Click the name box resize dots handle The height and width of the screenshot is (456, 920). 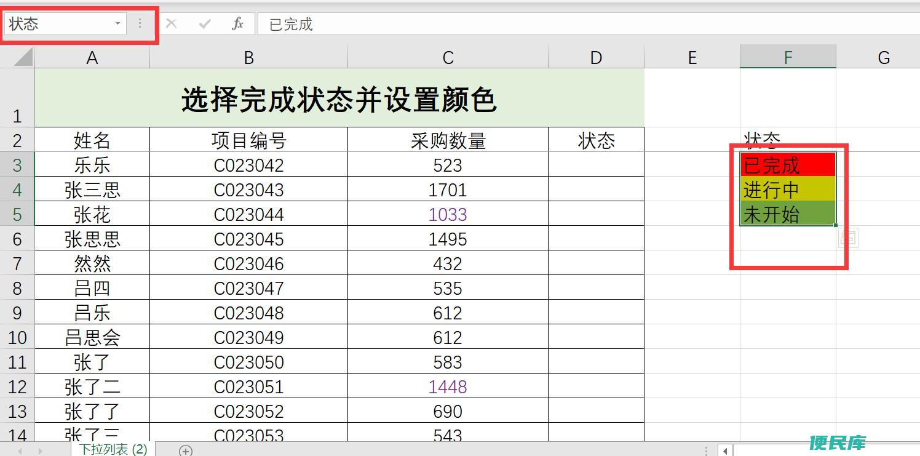coord(140,23)
